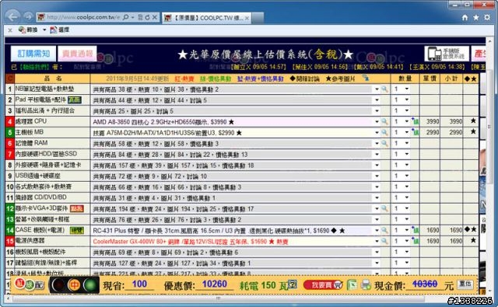Image resolution: width=498 pixels, height=307 pixels.
Task: Click magnifier icon in 處理器 CPU row
Action: coord(384,121)
